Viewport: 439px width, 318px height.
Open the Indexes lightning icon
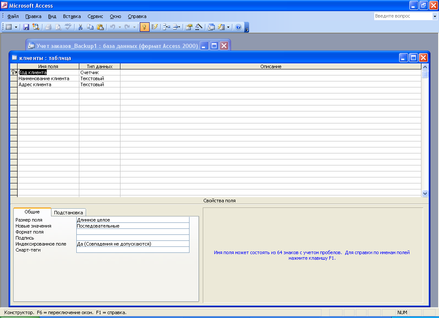click(x=154, y=27)
